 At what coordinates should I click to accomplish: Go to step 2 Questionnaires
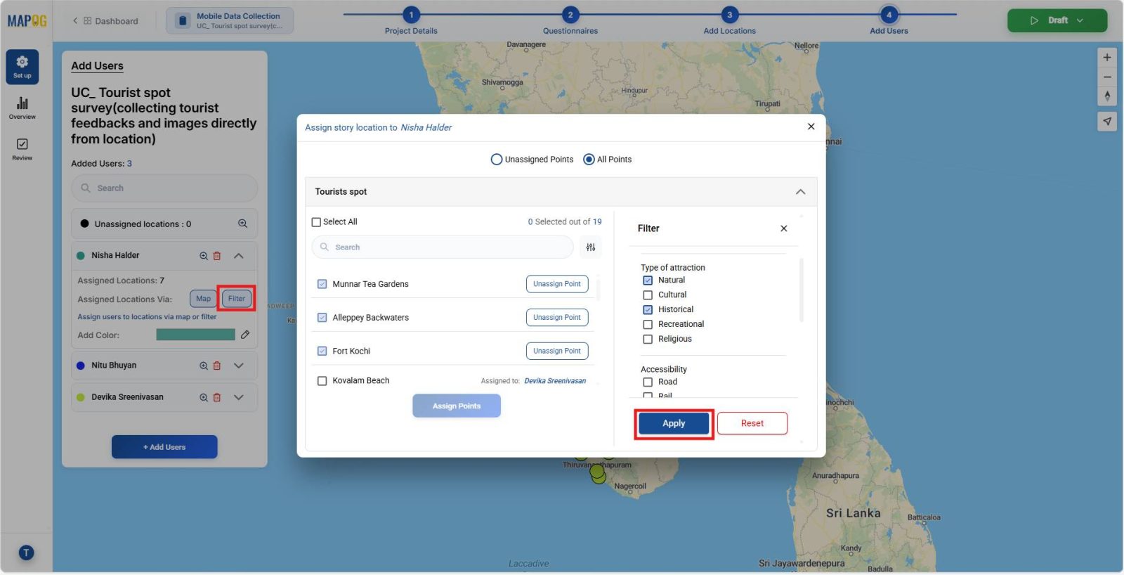(570, 15)
